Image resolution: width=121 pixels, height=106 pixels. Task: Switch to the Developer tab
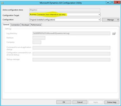pyautogui.click(x=26, y=25)
